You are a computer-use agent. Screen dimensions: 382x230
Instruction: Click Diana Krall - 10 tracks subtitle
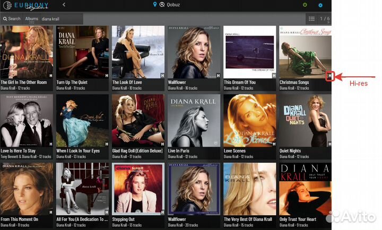(x=127, y=88)
